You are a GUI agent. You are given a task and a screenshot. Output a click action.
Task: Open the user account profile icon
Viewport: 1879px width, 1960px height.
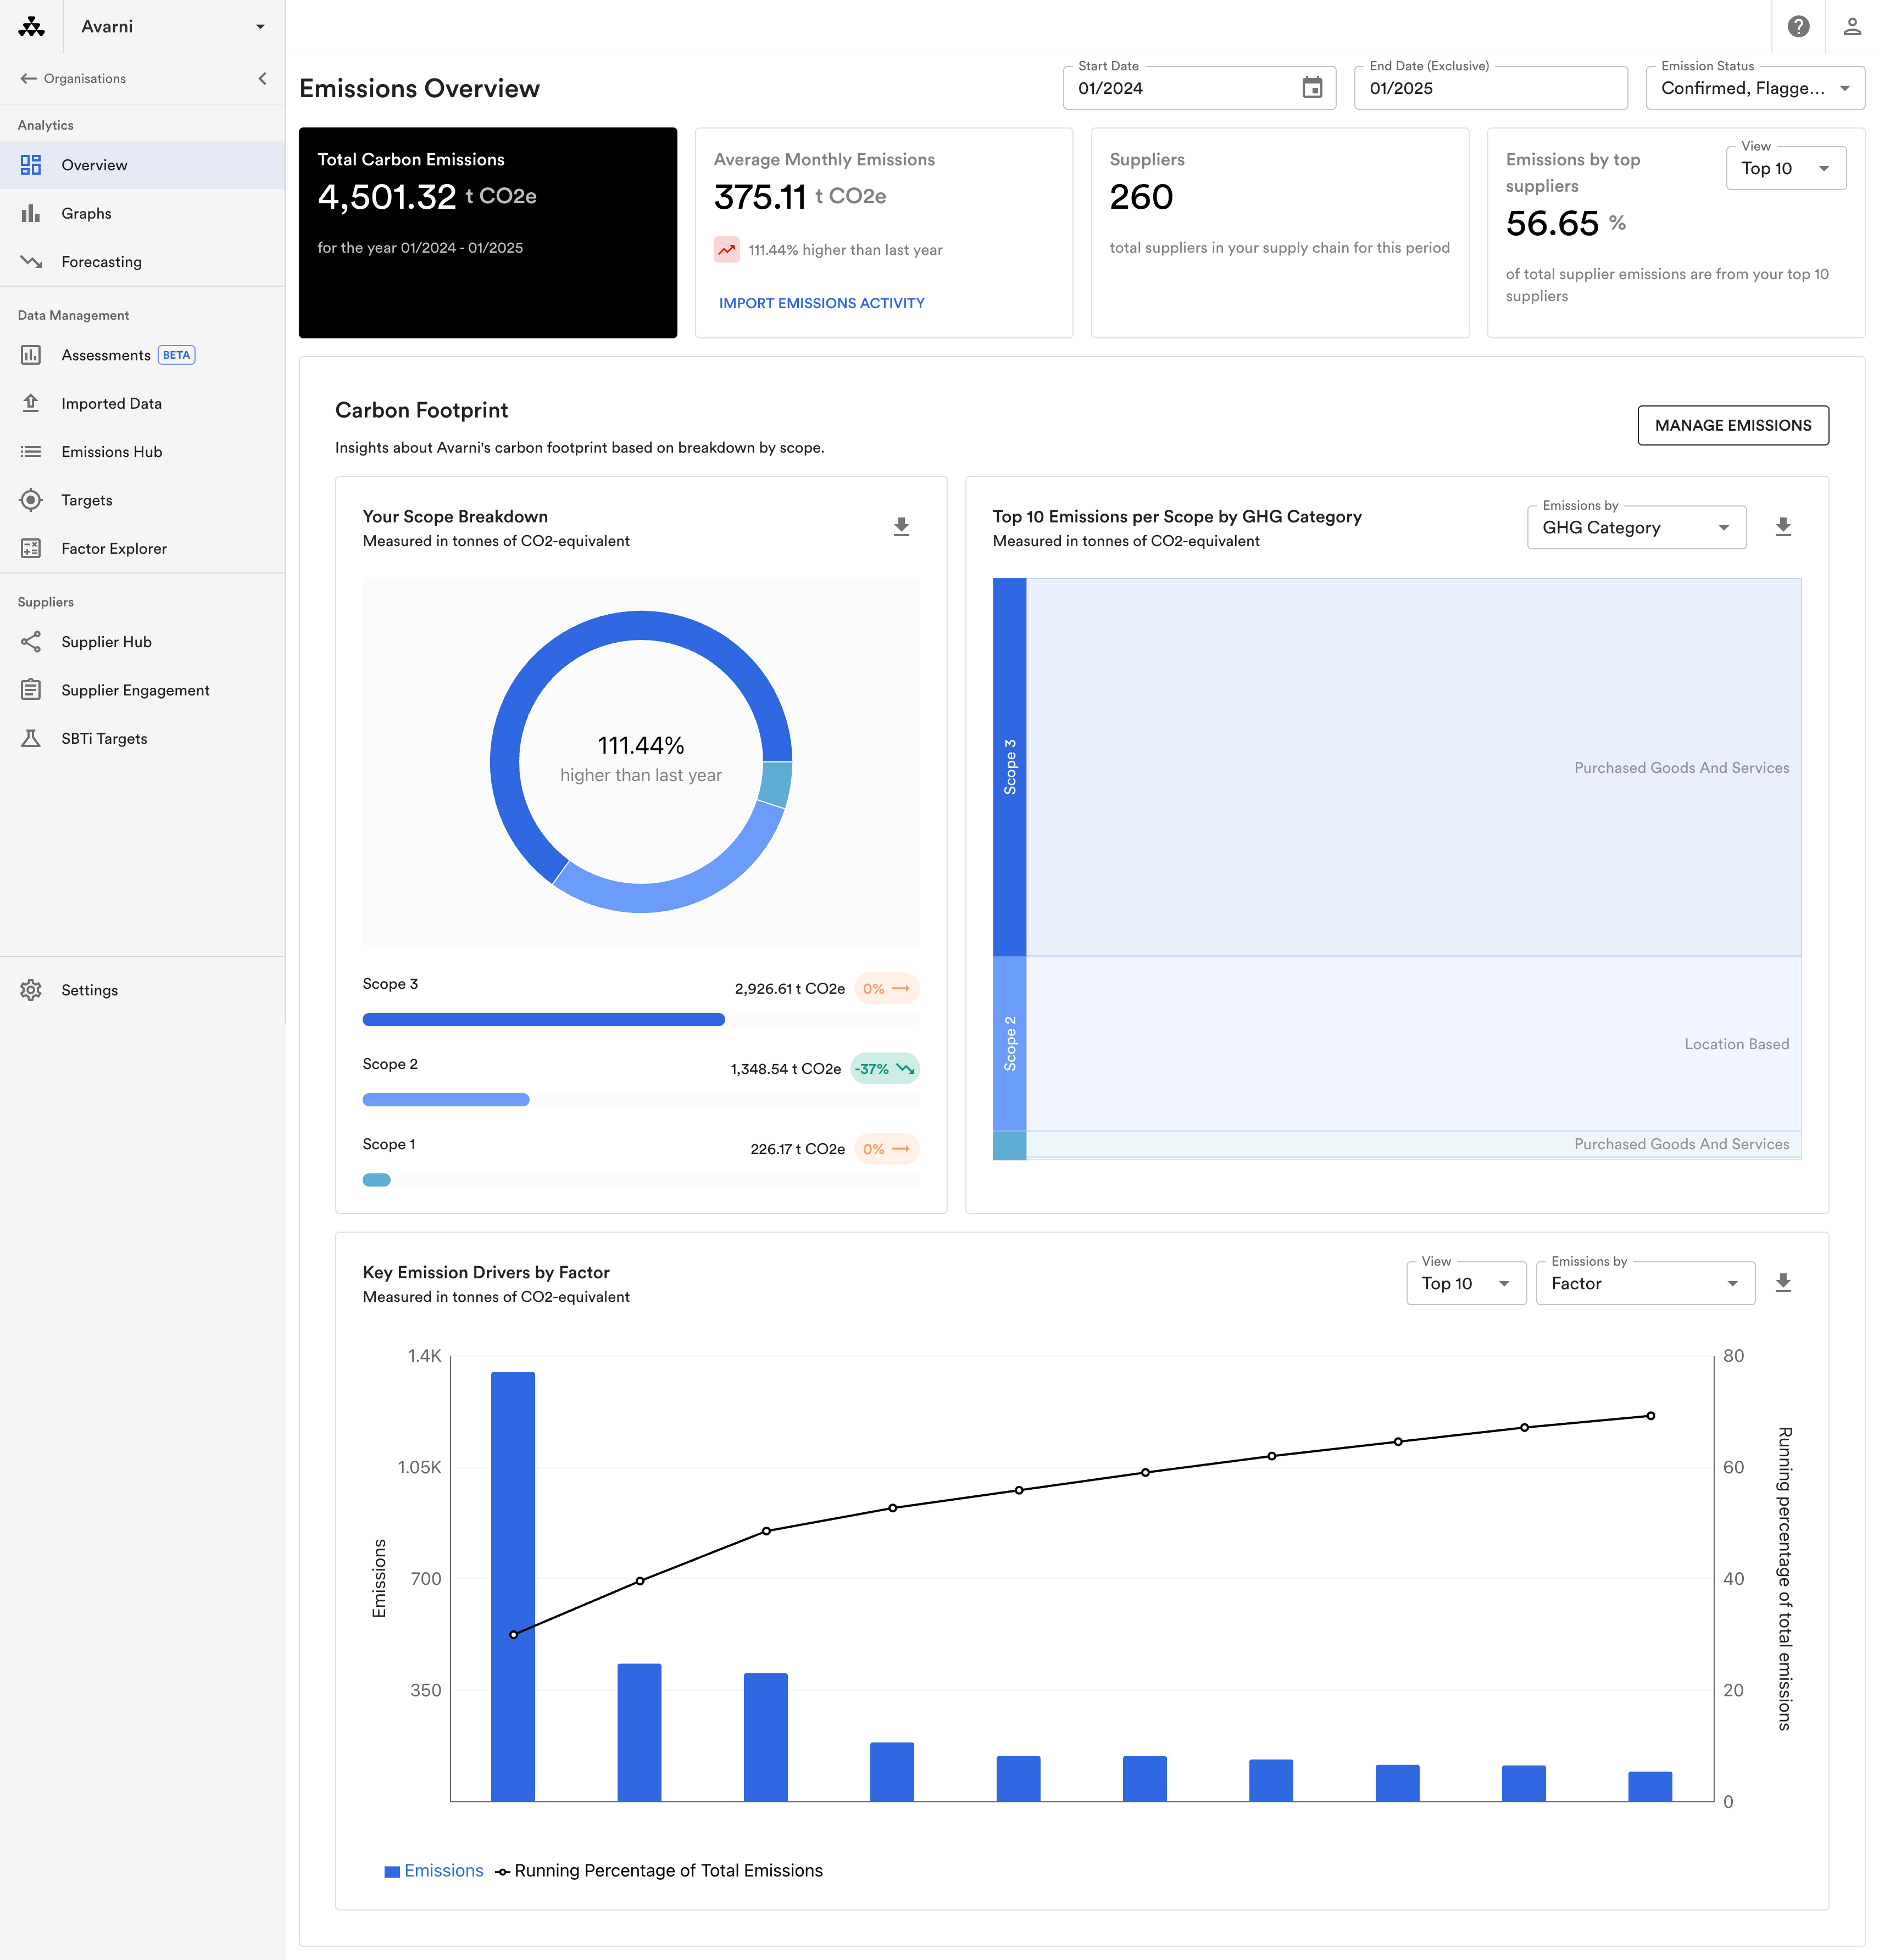[x=1852, y=27]
